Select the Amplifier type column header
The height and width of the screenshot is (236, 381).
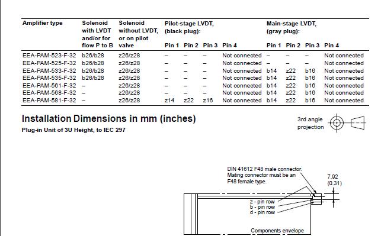43,23
